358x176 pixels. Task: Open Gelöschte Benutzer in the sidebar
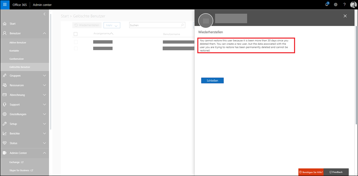click(x=20, y=67)
